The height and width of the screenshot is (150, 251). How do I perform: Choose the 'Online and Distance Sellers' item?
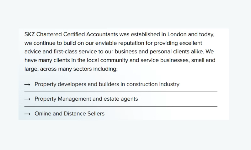[x=69, y=114]
